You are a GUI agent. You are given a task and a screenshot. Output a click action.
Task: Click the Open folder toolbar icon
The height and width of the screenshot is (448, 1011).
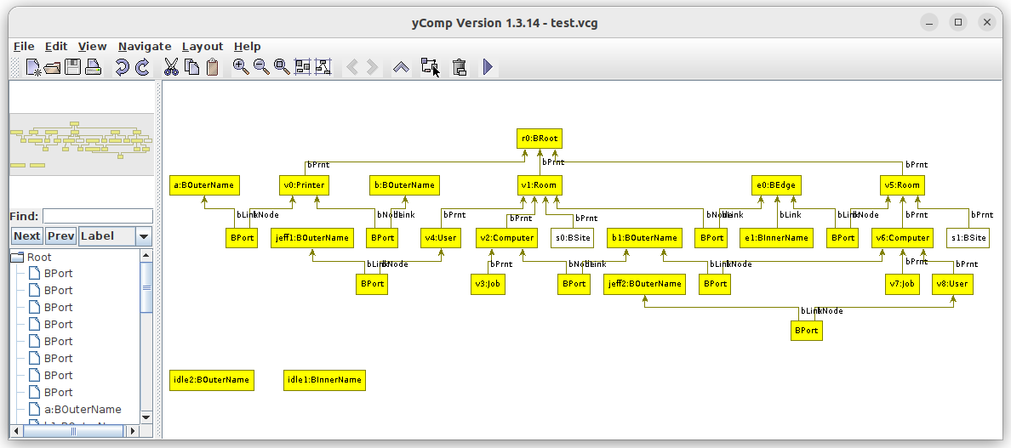click(53, 67)
